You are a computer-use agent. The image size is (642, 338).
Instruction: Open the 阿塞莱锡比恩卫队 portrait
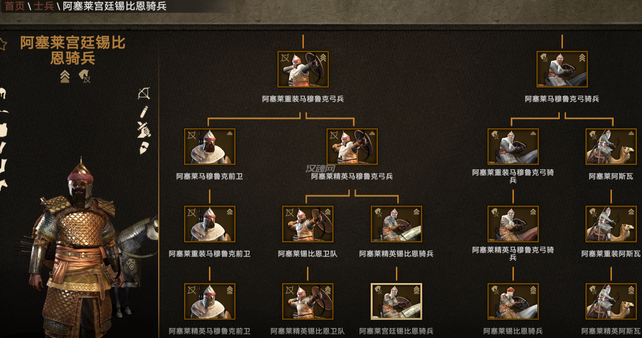pos(308,224)
